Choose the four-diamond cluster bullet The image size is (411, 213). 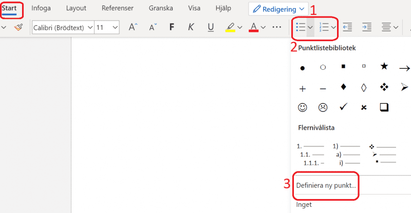pyautogui.click(x=384, y=87)
